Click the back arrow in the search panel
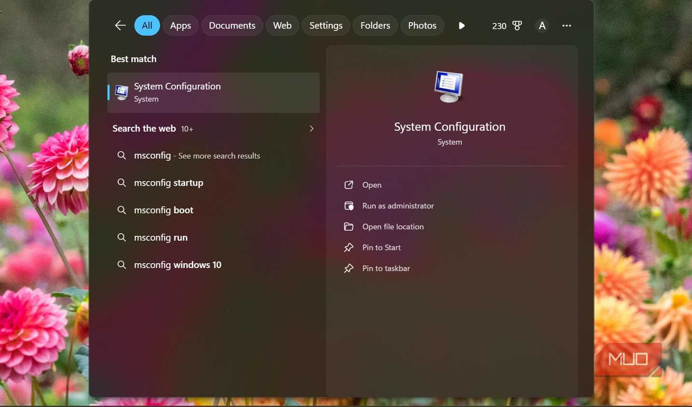Screen dimensions: 692x407 point(120,26)
